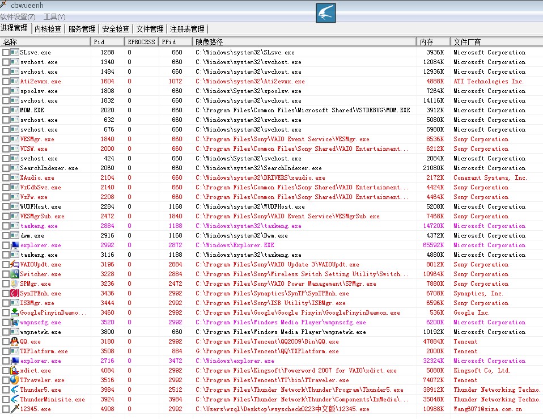Click the Thunder5.exe bird icon
The width and height of the screenshot is (543, 419).
[15, 390]
